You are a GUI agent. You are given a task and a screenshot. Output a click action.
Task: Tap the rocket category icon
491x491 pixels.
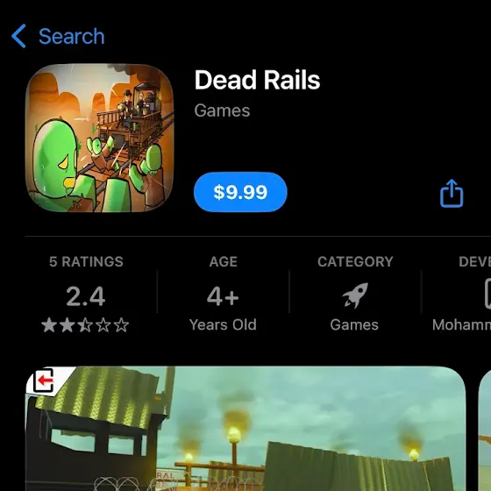pyautogui.click(x=355, y=295)
